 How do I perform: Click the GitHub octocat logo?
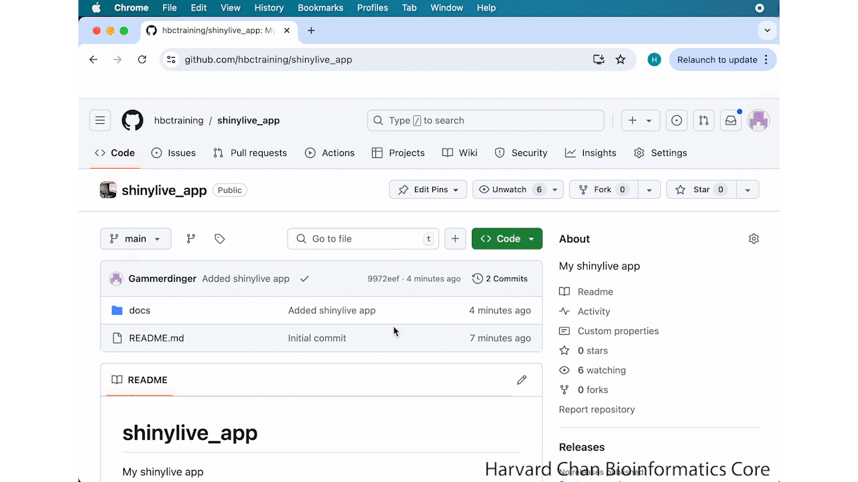click(132, 120)
